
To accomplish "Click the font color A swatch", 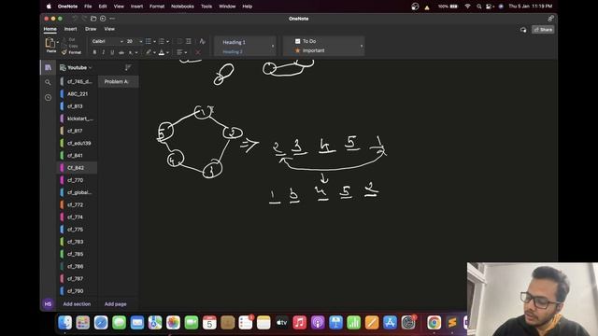I will (x=162, y=52).
